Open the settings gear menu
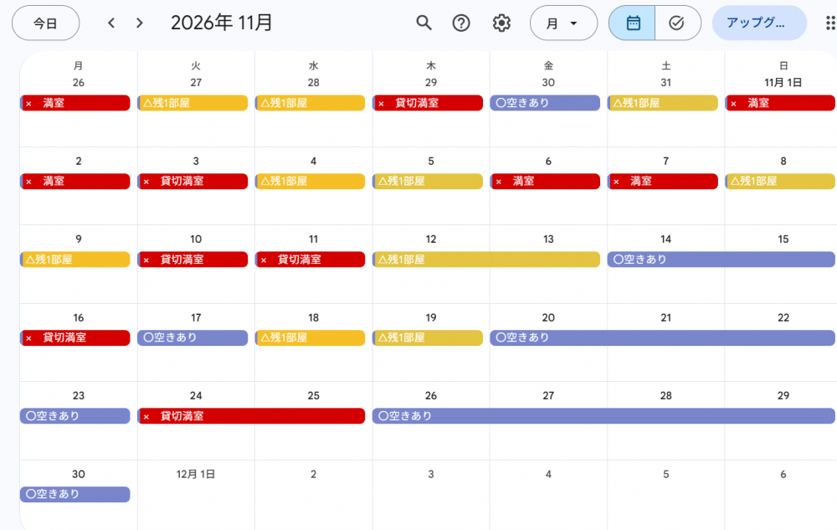This screenshot has height=530, width=837. click(x=501, y=23)
